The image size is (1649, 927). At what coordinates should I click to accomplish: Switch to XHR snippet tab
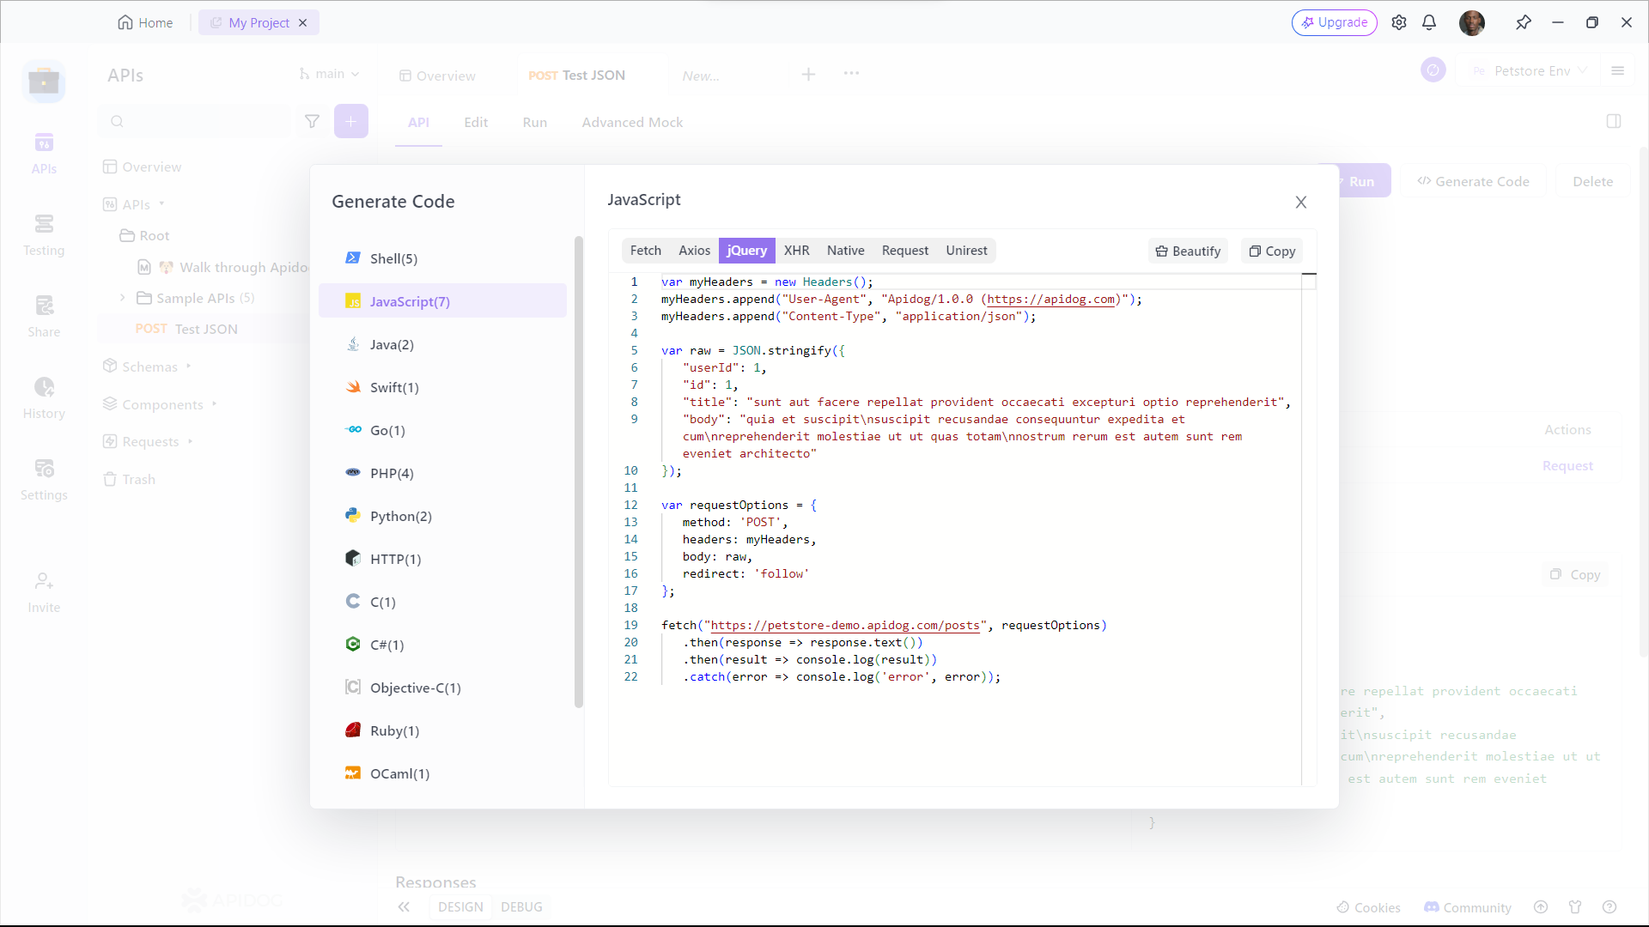click(796, 251)
